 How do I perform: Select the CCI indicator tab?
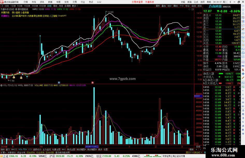click(30, 149)
